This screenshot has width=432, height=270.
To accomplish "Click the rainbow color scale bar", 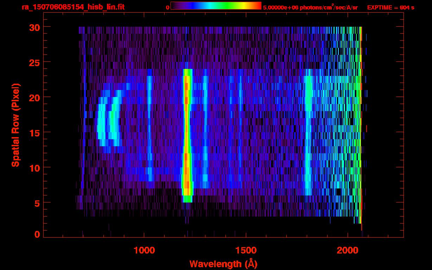I will [x=216, y=6].
